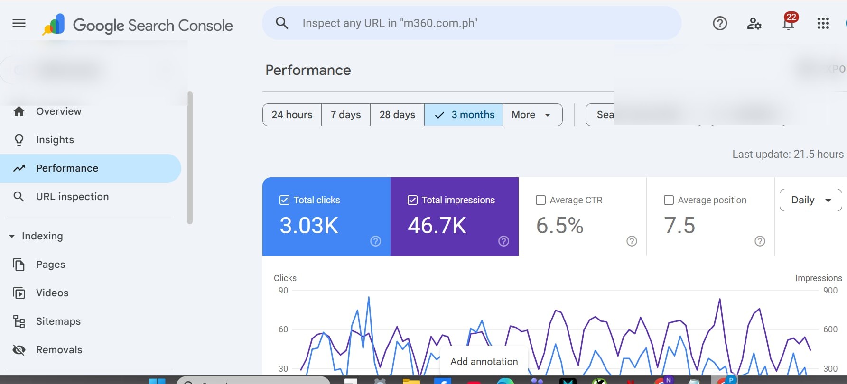
Task: Click the Windows taskbar search box
Action: pyautogui.click(x=253, y=380)
